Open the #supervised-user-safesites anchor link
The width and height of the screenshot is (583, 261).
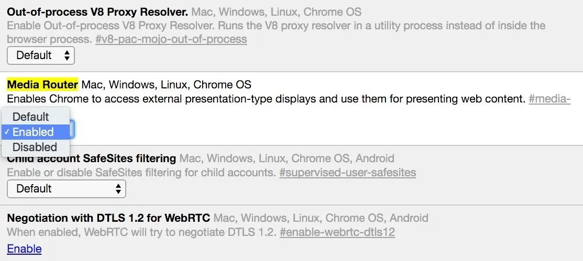tap(348, 173)
